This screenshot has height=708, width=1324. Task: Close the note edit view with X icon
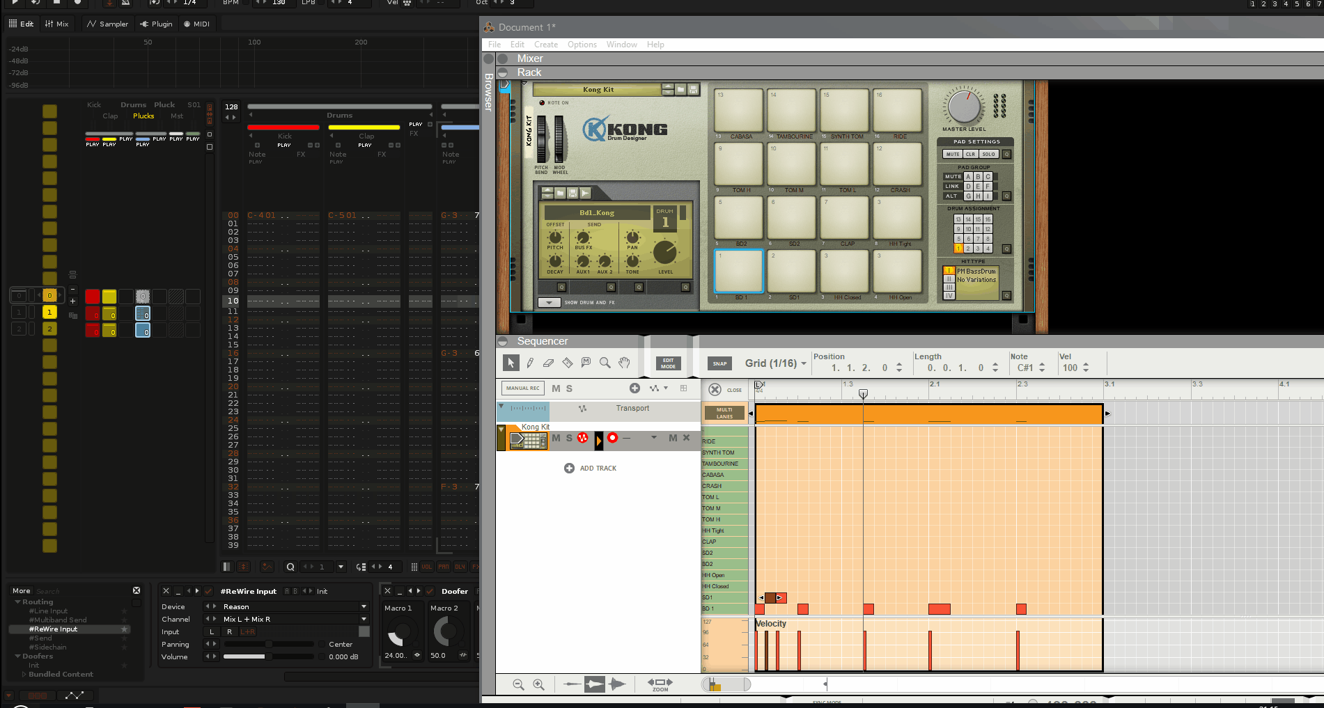(x=715, y=390)
